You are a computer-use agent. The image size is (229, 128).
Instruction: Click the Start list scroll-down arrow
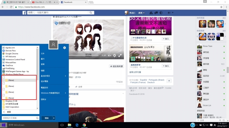38,108
